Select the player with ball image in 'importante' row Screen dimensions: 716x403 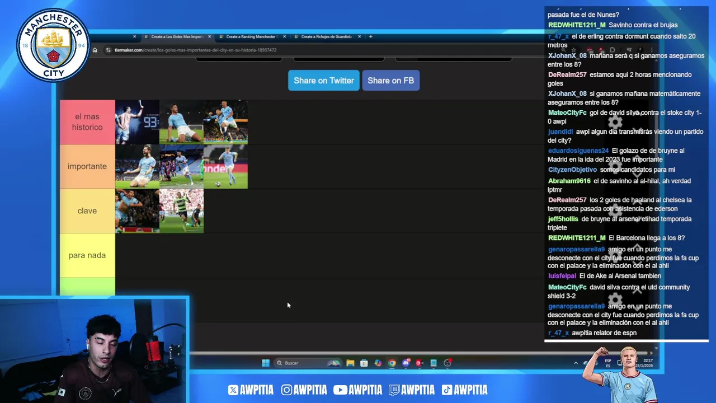[225, 166]
